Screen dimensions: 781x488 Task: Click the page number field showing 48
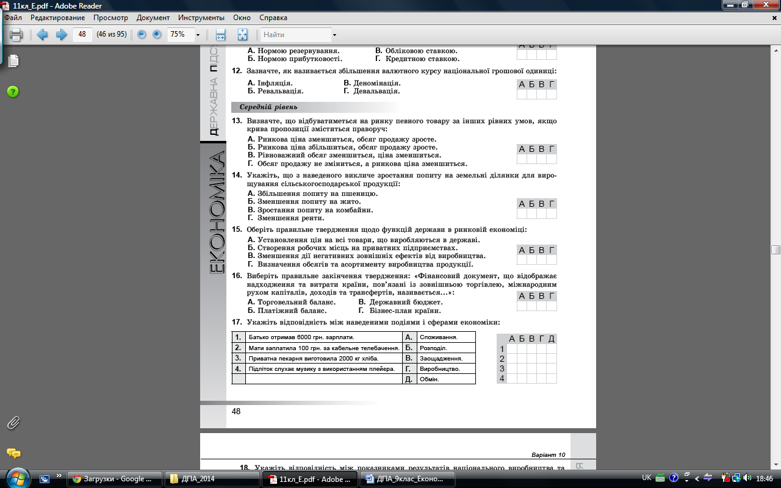(82, 35)
